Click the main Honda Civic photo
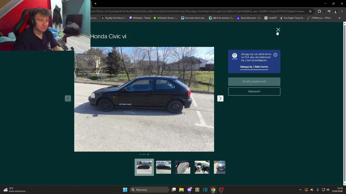The width and height of the screenshot is (346, 194). (x=144, y=99)
